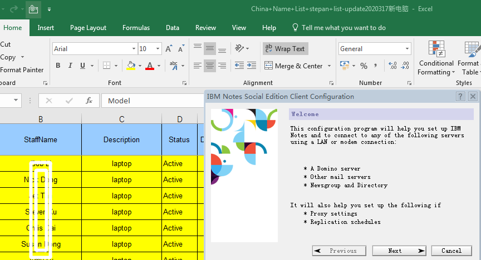Open the View tab
The width and height of the screenshot is (481, 260).
[239, 28]
